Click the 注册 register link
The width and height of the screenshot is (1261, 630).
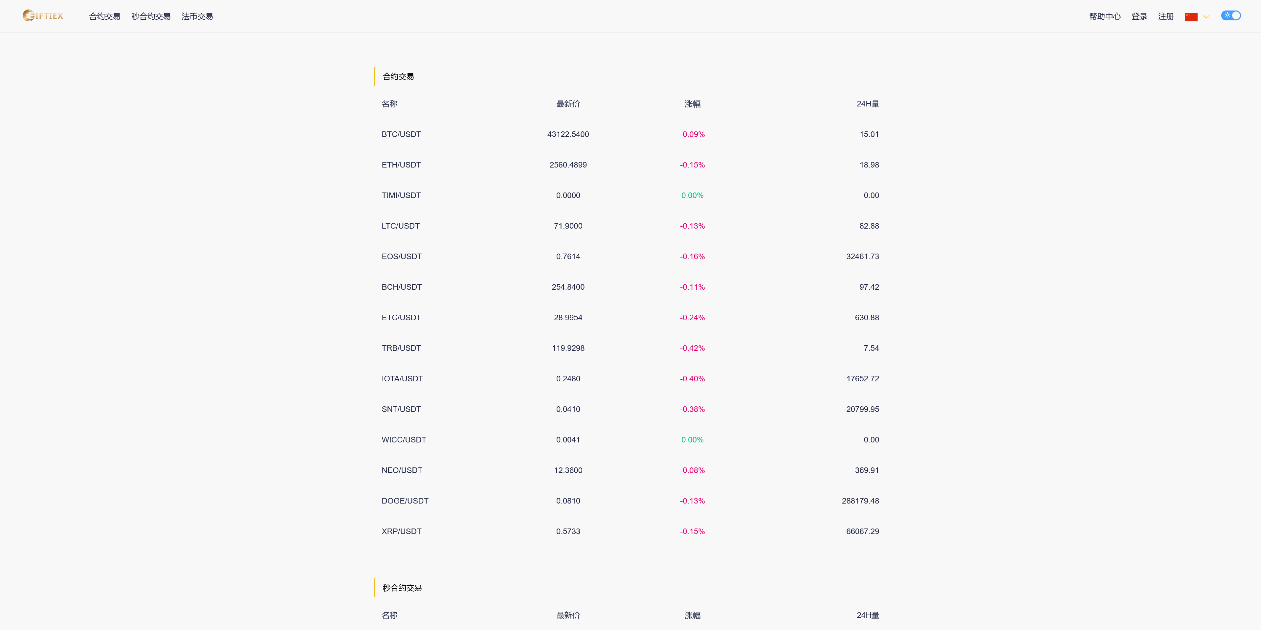point(1165,16)
